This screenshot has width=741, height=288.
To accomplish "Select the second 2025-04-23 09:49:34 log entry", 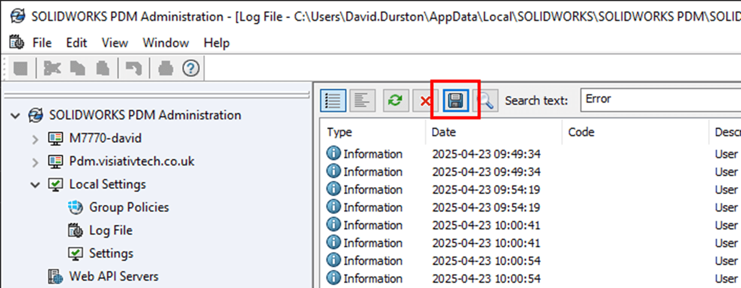I will click(x=532, y=172).
